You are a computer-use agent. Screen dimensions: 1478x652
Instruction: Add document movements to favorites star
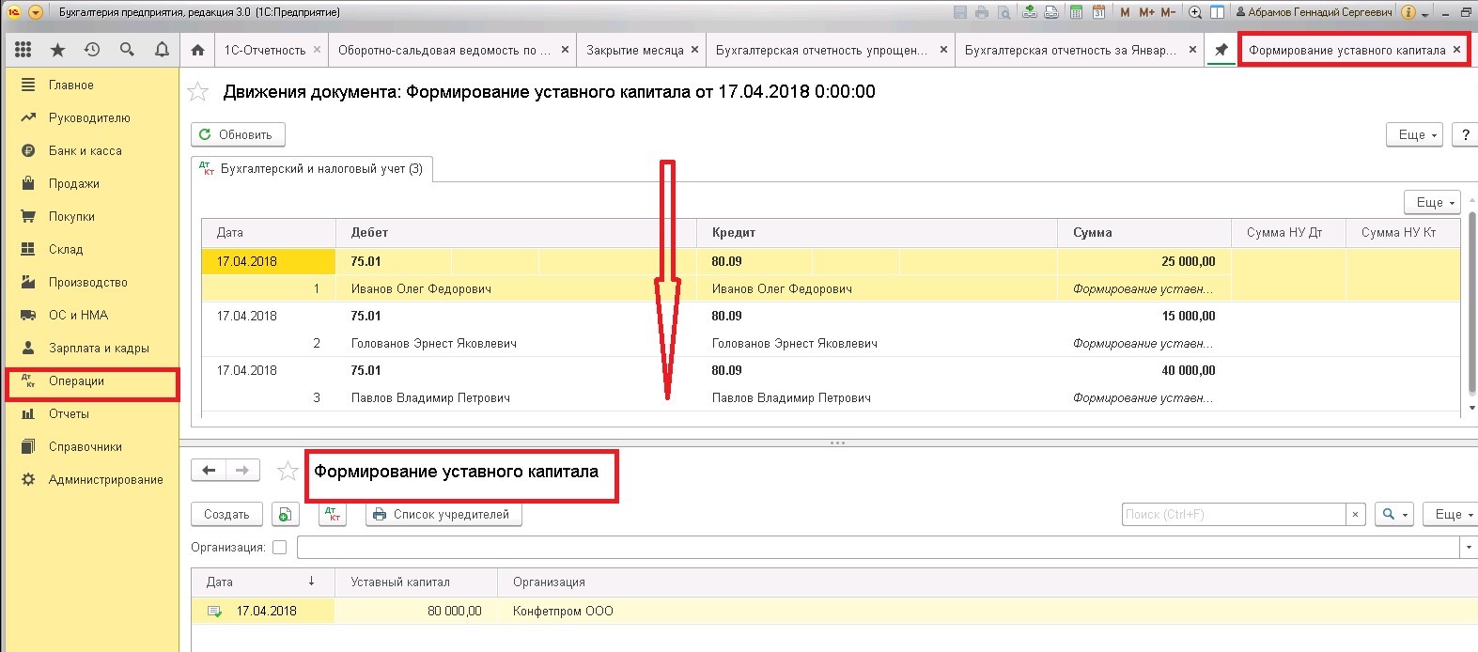[x=198, y=92]
